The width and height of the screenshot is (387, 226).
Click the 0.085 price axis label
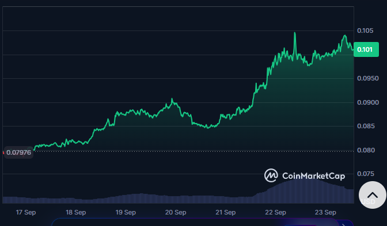tap(366, 126)
